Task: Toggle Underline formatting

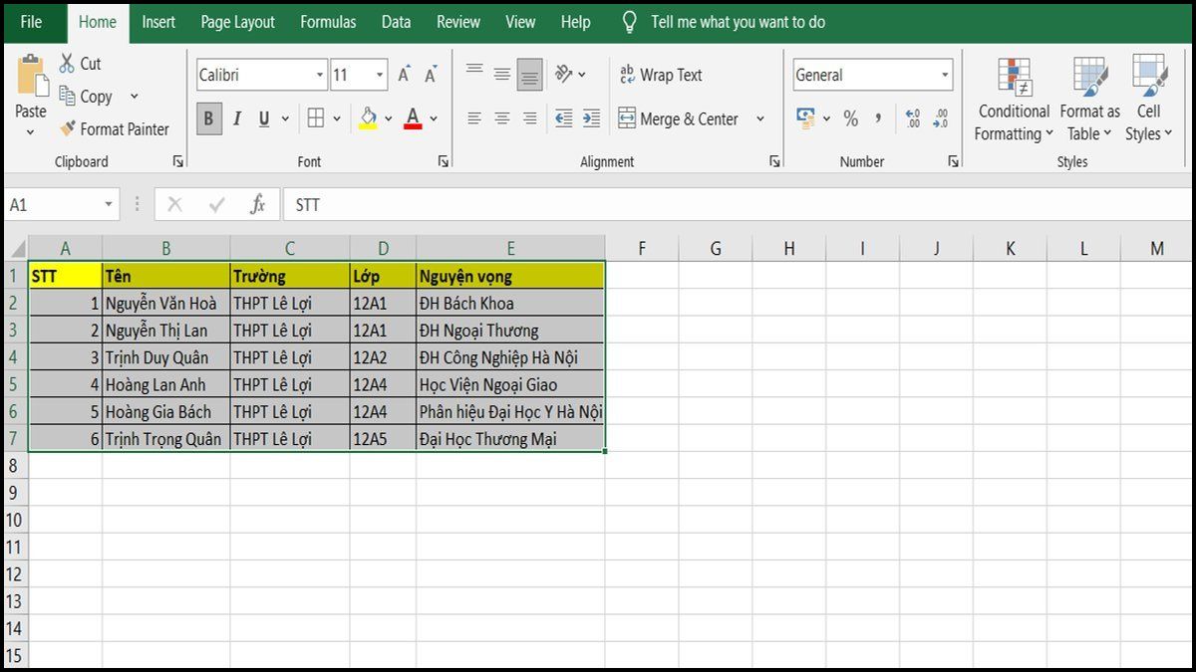Action: 264,118
